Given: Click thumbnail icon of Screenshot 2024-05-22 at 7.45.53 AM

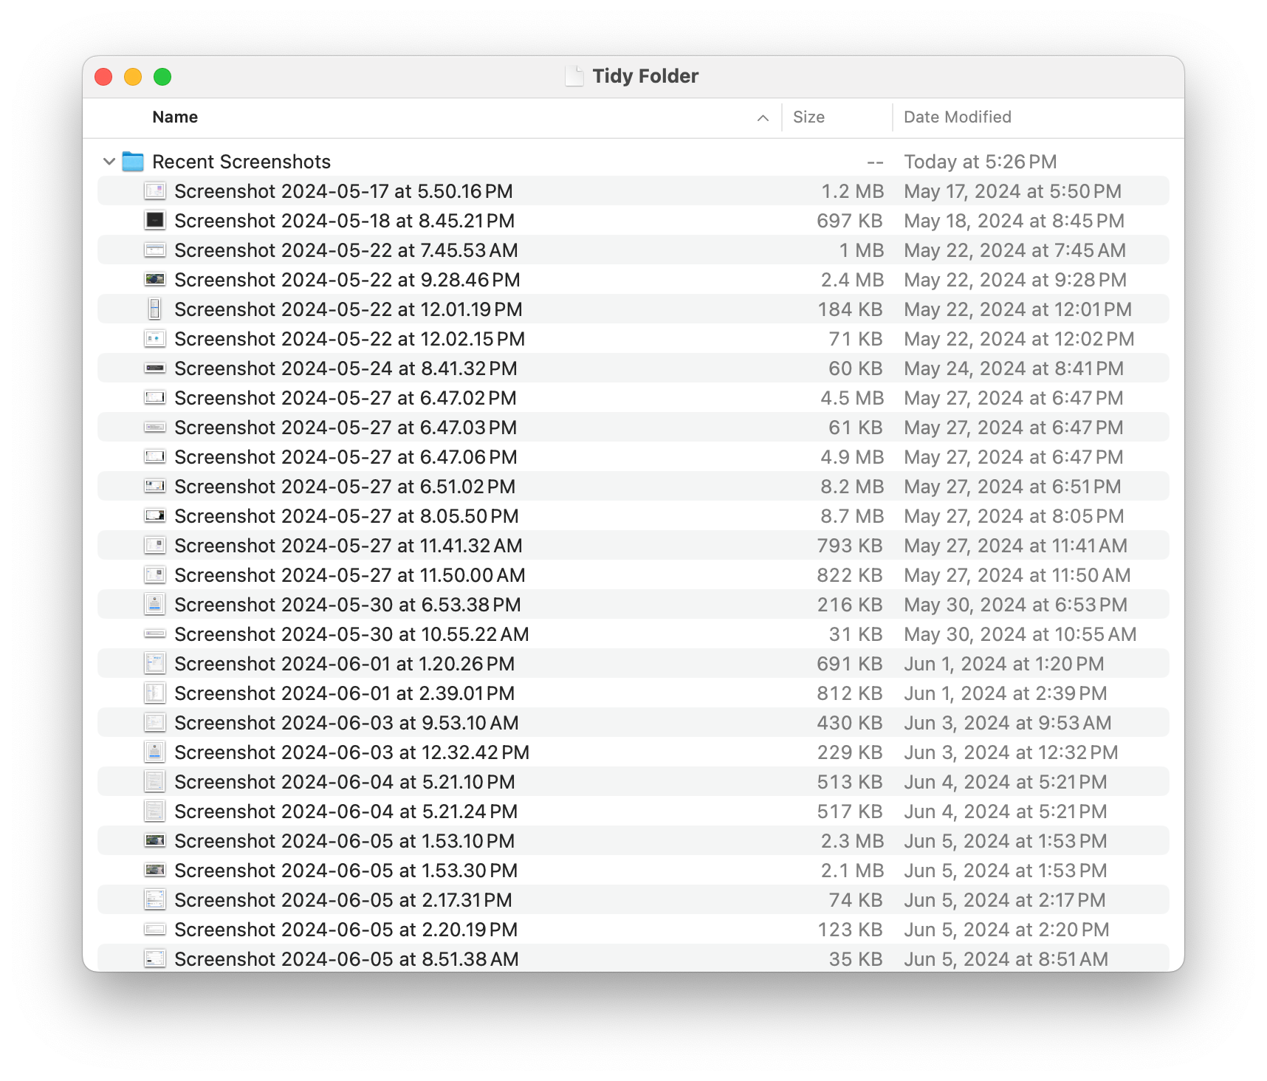Looking at the screenshot, I should [x=155, y=250].
